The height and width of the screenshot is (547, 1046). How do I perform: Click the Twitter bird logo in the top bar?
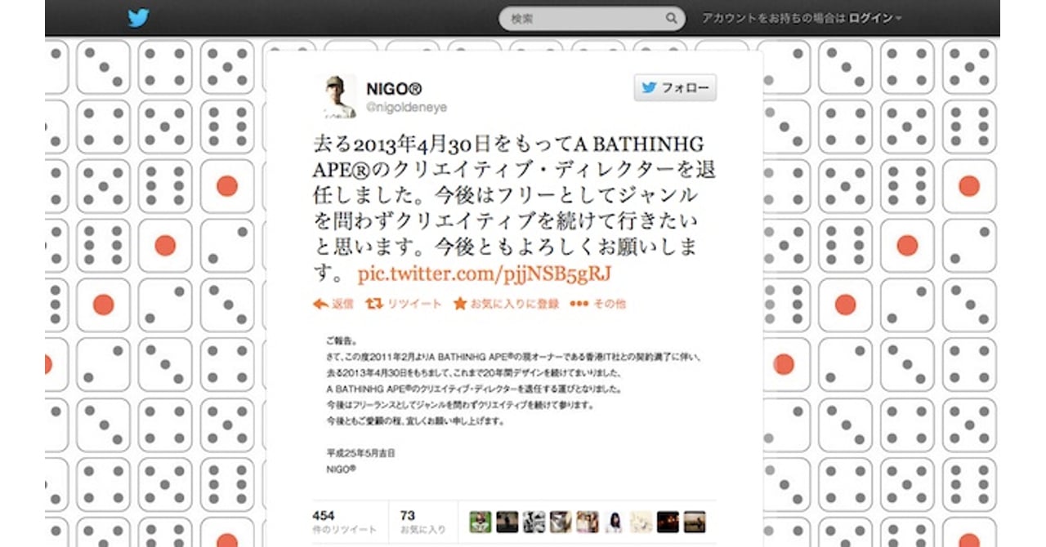point(139,16)
